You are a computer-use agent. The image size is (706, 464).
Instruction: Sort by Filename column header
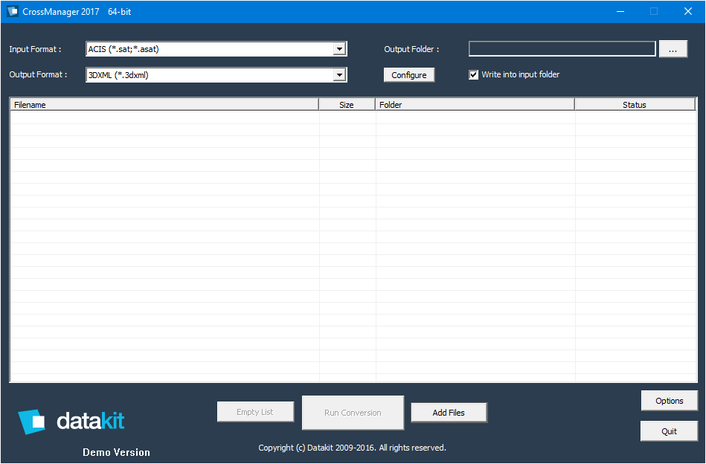164,105
